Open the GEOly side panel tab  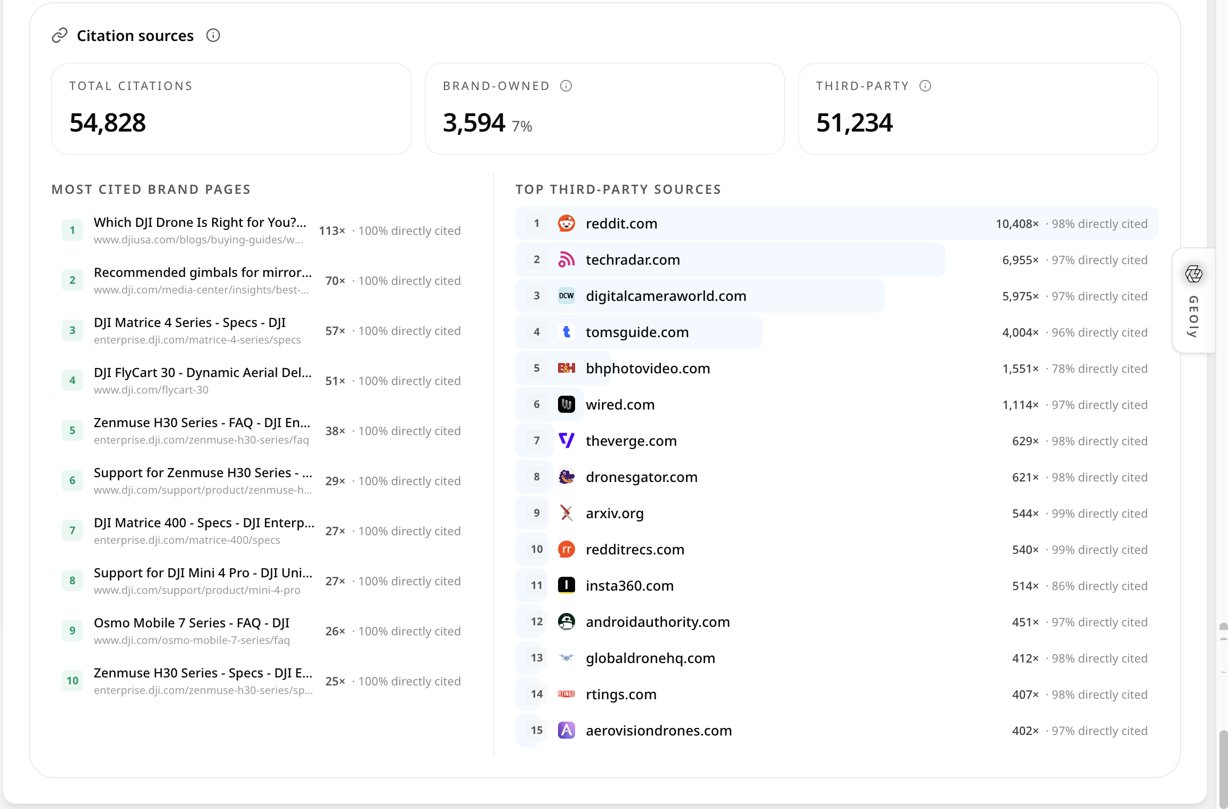pos(1194,300)
